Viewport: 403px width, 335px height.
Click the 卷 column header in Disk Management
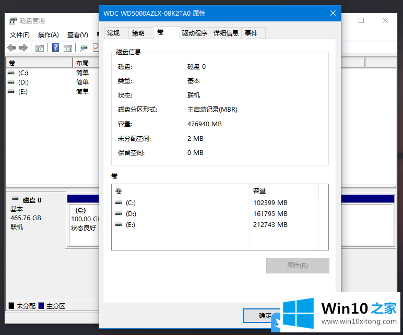[x=39, y=63]
